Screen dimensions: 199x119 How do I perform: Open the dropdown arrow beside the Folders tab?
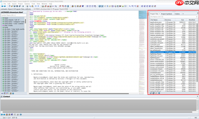(x=183, y=14)
